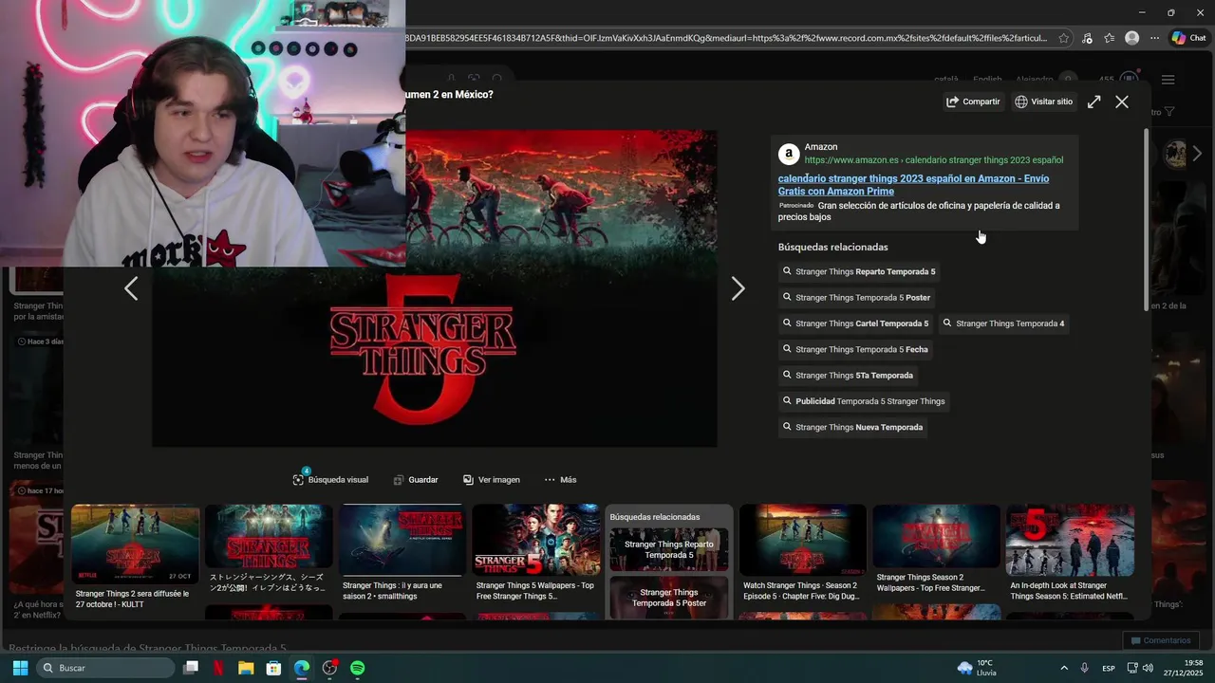Screen dimensions: 1215x683
Task: Go to the previous image with left arrow
Action: point(131,289)
